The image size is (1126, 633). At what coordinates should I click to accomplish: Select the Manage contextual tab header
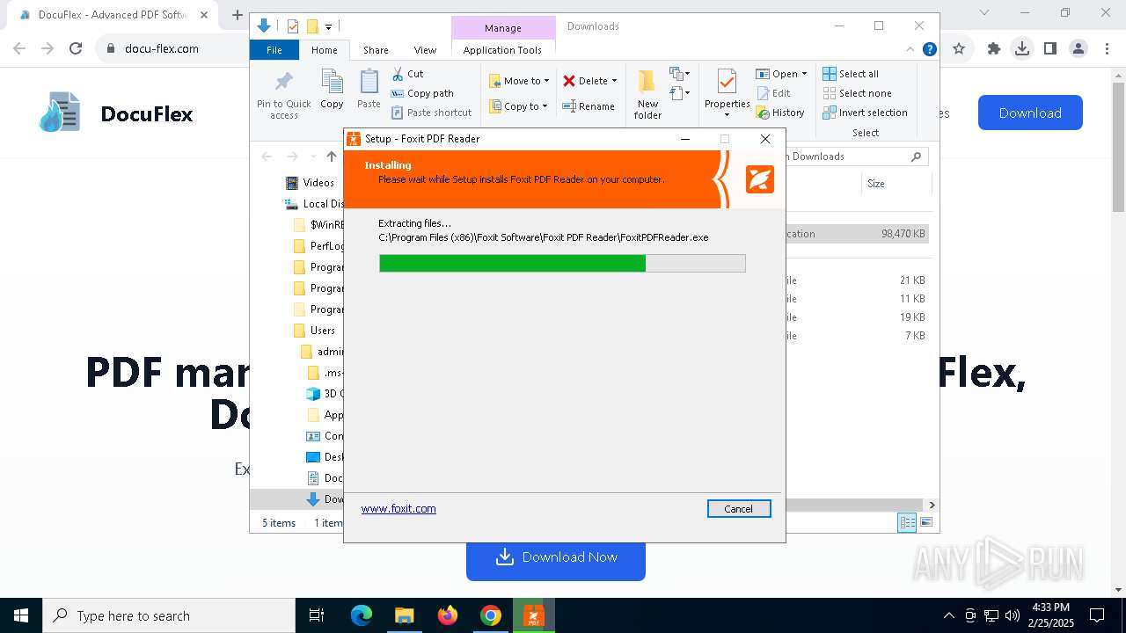tap(503, 28)
